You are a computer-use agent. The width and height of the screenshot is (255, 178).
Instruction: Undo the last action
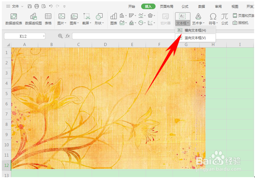click(51, 6)
